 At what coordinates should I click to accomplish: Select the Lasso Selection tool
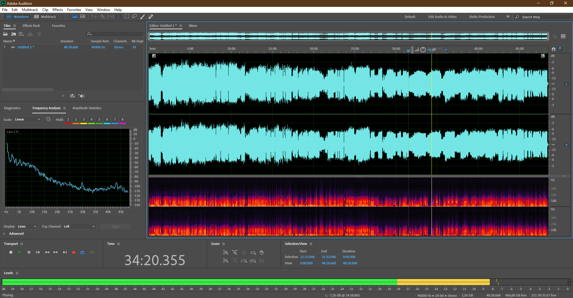click(135, 17)
